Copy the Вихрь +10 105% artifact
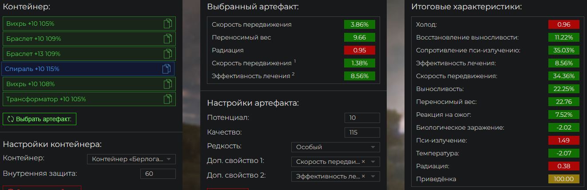Screen dimensions: 587x190 [x=167, y=24]
